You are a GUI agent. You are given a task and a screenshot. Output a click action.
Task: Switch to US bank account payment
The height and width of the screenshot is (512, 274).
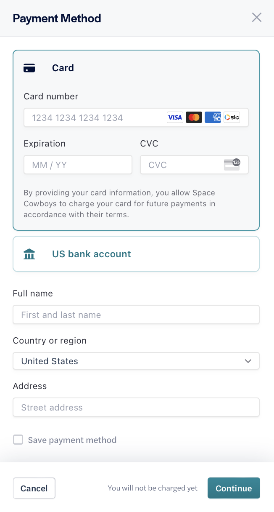[91, 254]
